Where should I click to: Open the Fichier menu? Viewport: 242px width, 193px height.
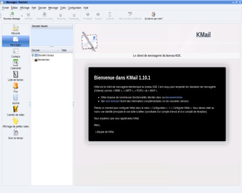(x=5, y=8)
